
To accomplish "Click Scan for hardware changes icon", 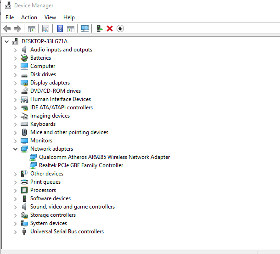I will (85, 28).
